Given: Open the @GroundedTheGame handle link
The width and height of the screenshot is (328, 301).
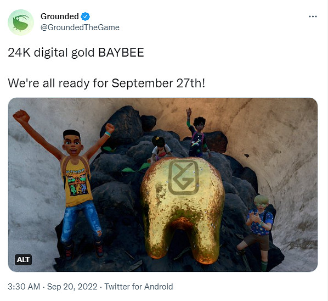Looking at the screenshot, I should 80,27.
